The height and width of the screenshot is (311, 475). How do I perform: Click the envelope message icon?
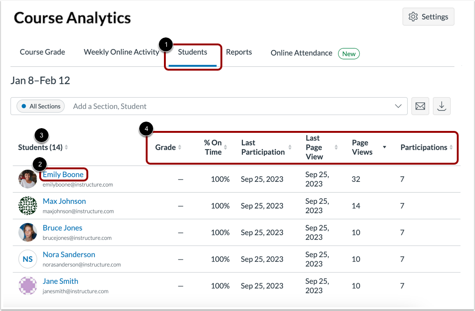[x=419, y=106]
